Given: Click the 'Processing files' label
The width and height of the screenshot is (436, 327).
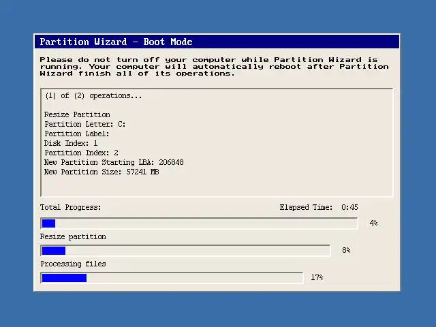Looking at the screenshot, I should coord(73,264).
